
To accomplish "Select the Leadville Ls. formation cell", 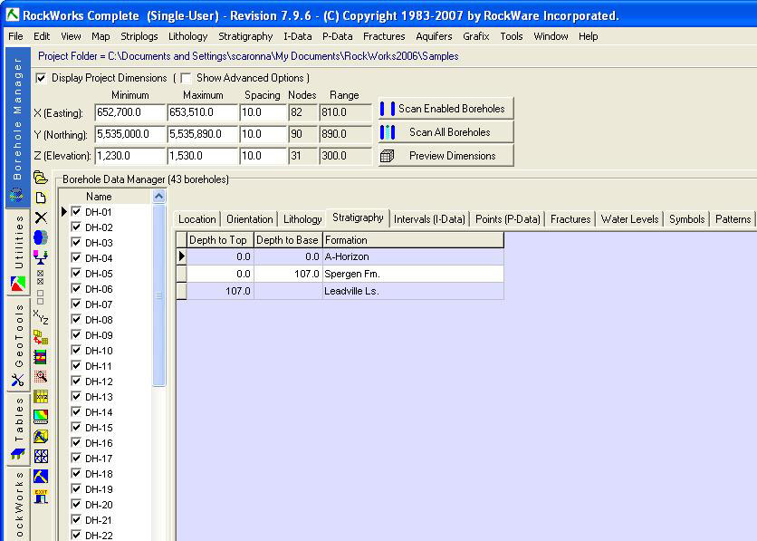I will 413,291.
